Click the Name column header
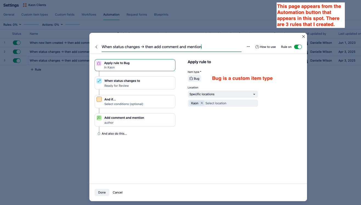The image size is (361, 205). tap(34, 34)
